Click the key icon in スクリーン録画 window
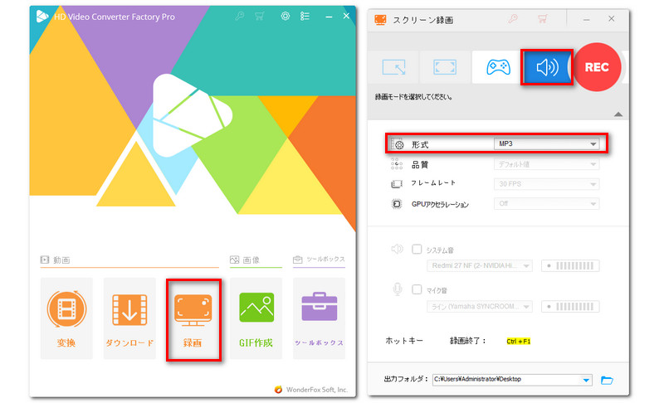Image resolution: width=664 pixels, height=403 pixels. (513, 18)
